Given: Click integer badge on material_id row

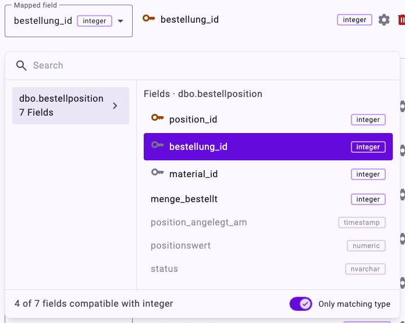Looking at the screenshot, I should [x=368, y=174].
